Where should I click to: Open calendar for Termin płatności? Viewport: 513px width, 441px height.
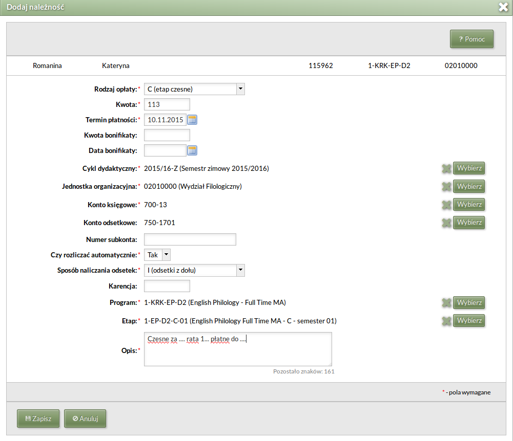(192, 120)
